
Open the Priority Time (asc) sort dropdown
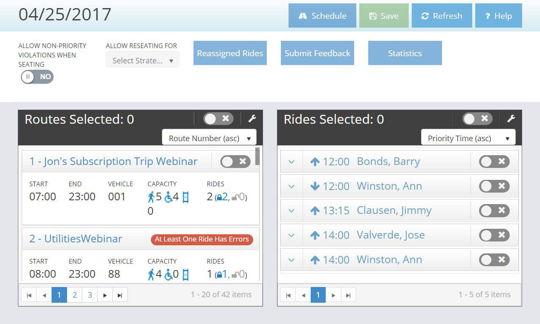pos(468,138)
